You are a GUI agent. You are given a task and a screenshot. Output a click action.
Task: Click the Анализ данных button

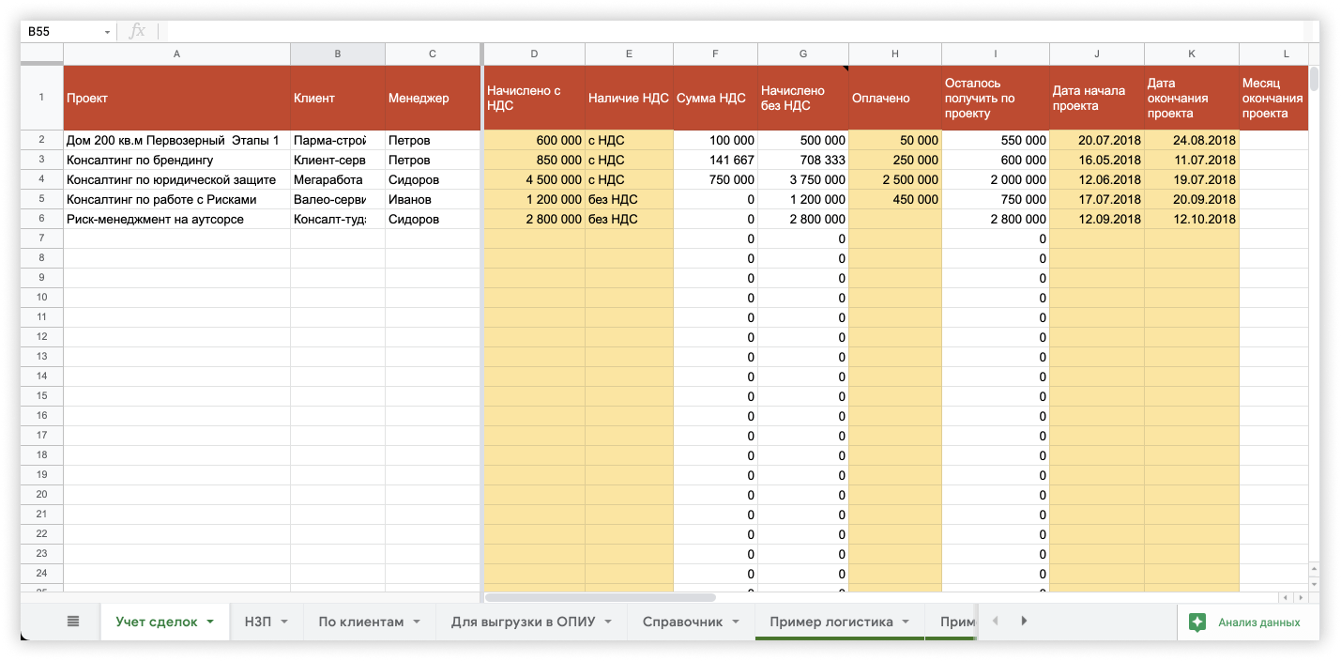pos(1257,622)
